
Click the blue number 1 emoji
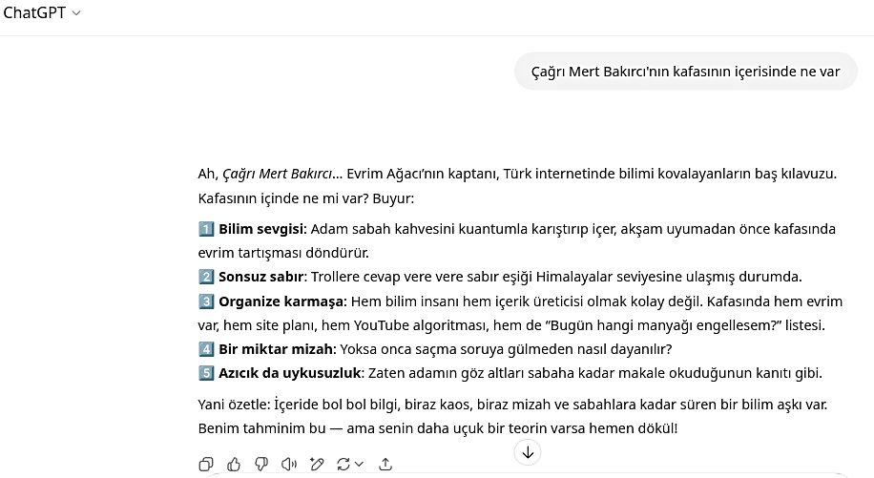pyautogui.click(x=206, y=229)
